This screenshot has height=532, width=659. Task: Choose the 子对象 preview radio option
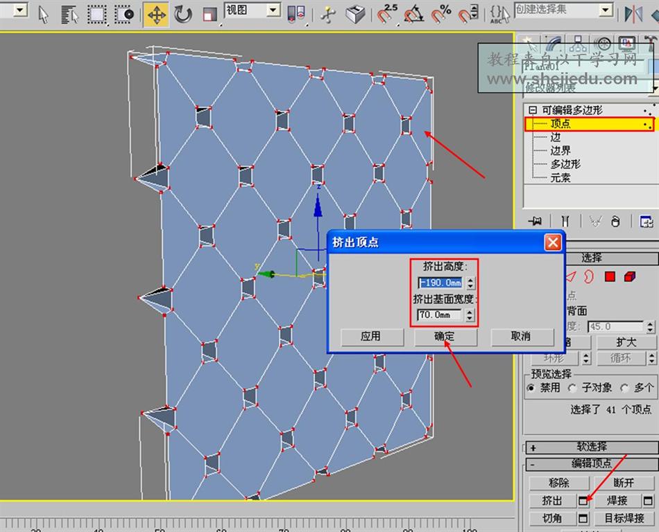(x=572, y=389)
